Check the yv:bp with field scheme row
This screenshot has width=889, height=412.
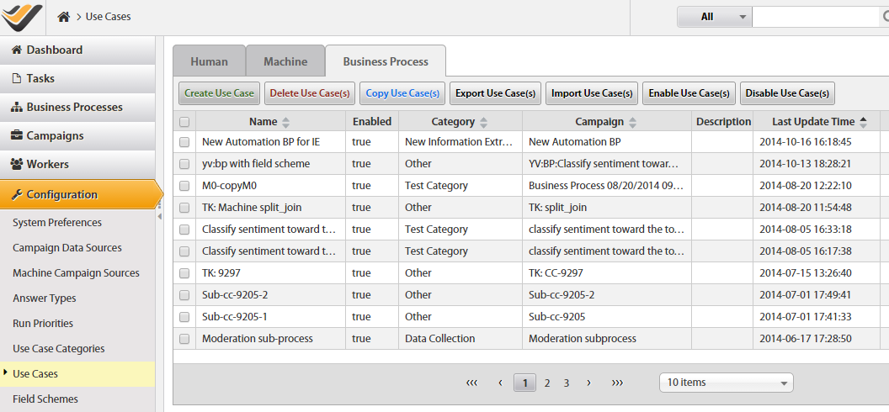pos(184,164)
